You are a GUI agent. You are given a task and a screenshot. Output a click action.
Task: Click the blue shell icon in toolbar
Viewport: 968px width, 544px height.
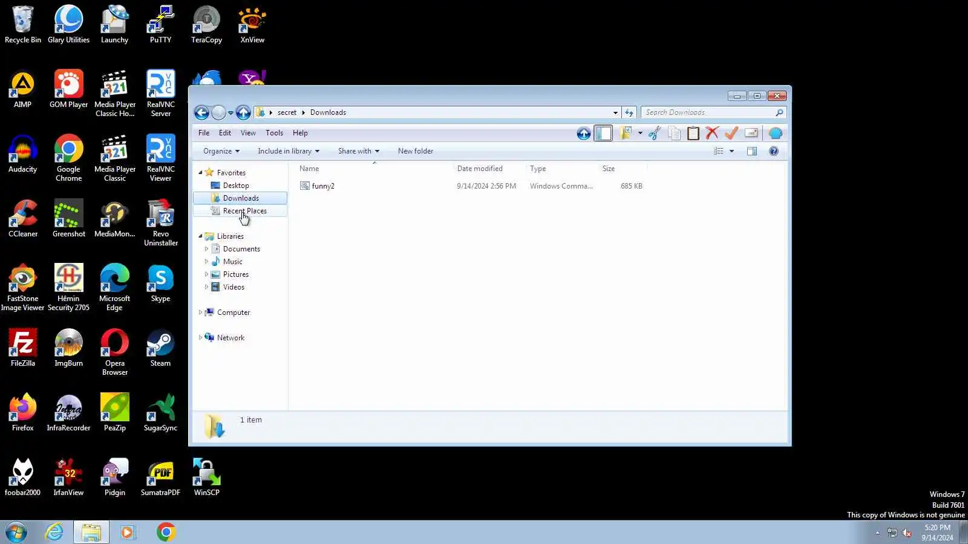pyautogui.click(x=776, y=134)
